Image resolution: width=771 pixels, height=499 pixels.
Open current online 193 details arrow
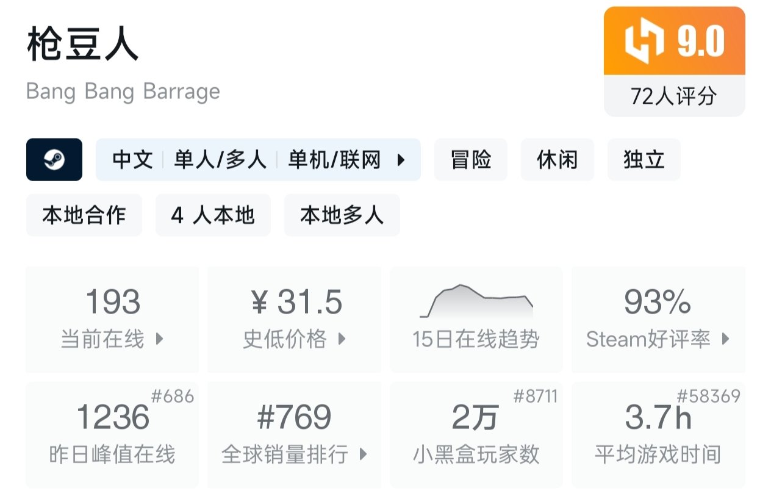pyautogui.click(x=160, y=339)
